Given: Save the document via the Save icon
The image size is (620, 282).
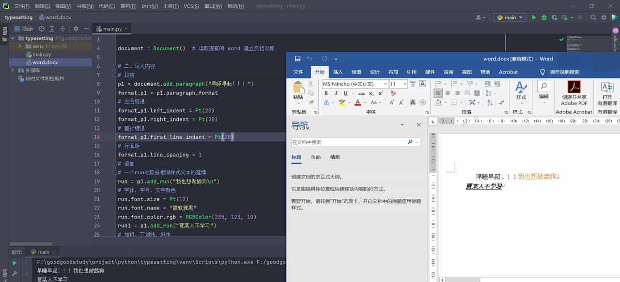Looking at the screenshot, I should (x=297, y=59).
